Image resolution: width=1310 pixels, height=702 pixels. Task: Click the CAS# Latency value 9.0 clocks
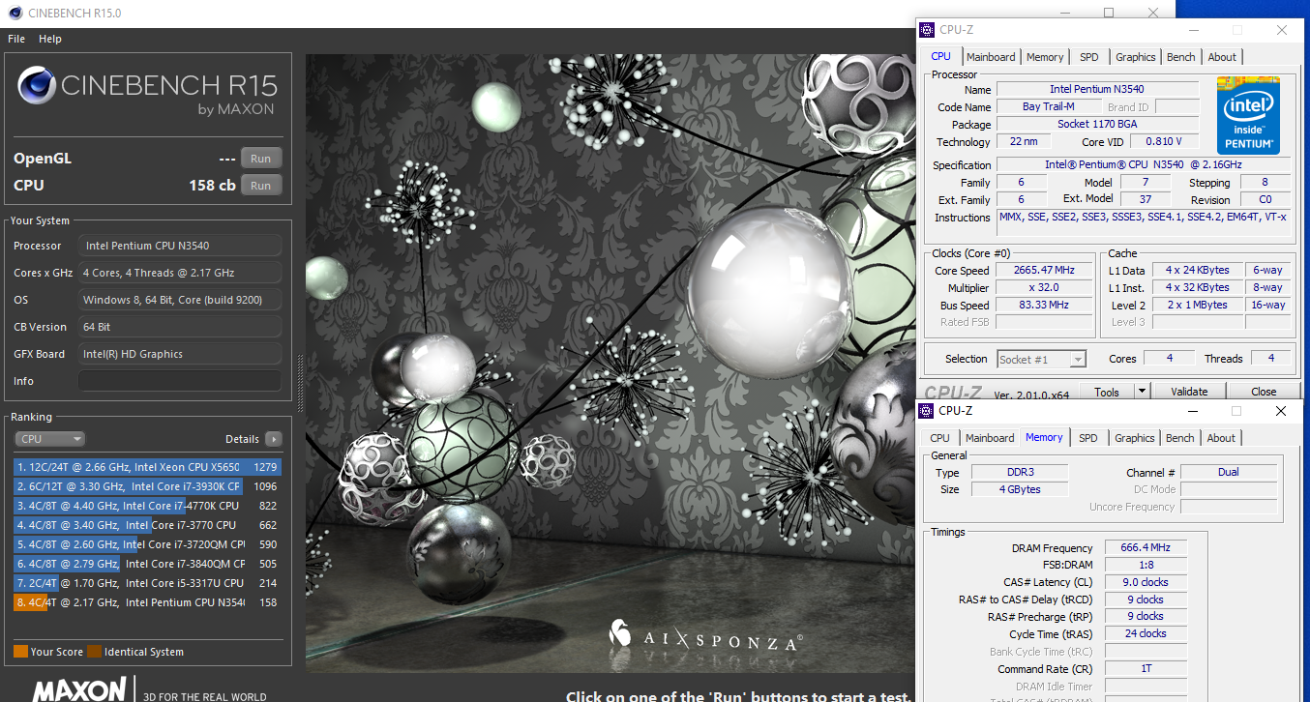coord(1146,583)
